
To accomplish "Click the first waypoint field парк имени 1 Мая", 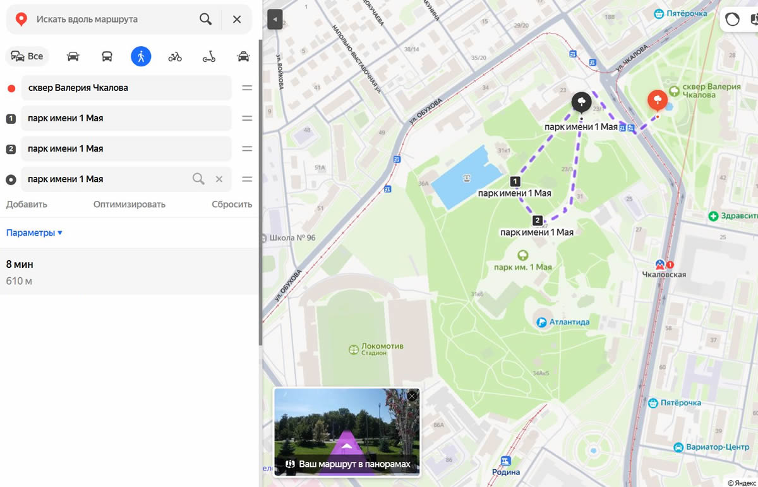I will point(126,118).
